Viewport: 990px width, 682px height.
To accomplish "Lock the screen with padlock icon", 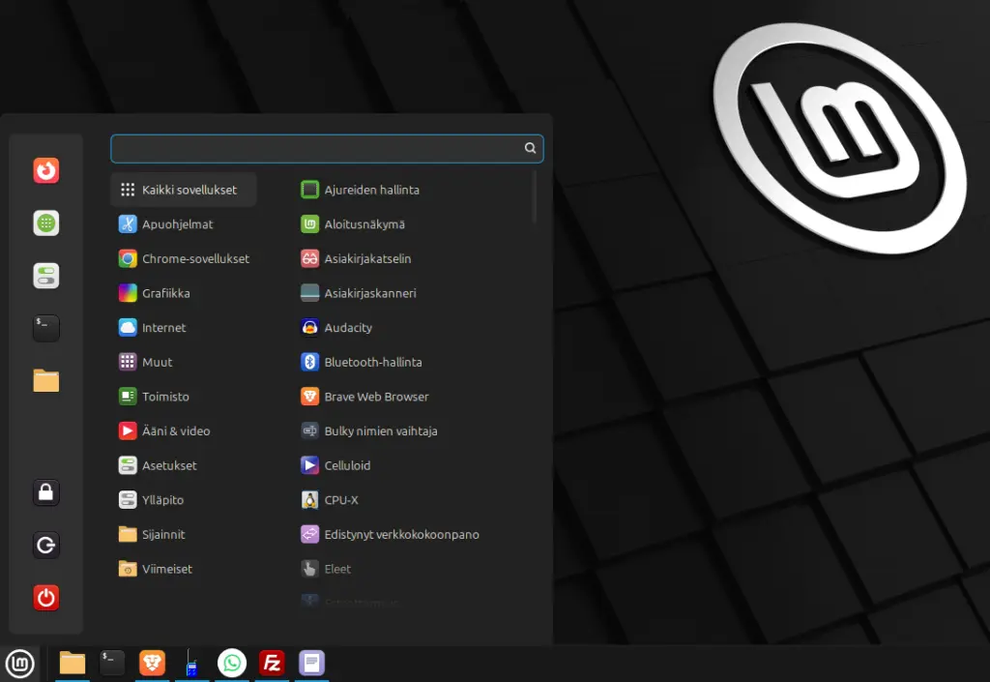I will tap(46, 492).
